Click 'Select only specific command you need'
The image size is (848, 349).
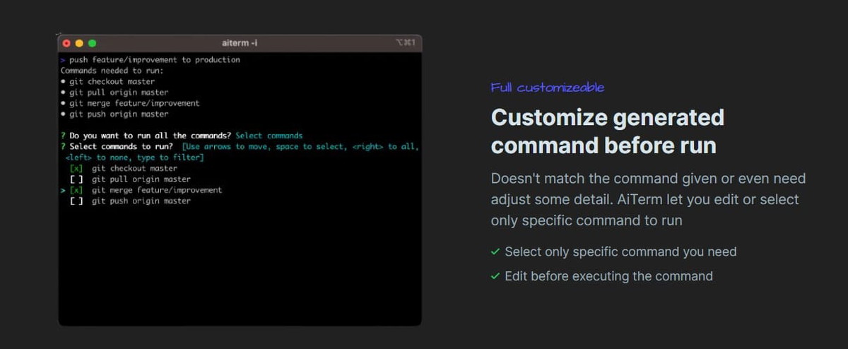(x=620, y=252)
